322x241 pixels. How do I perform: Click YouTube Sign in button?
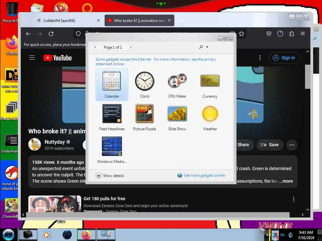tap(284, 58)
